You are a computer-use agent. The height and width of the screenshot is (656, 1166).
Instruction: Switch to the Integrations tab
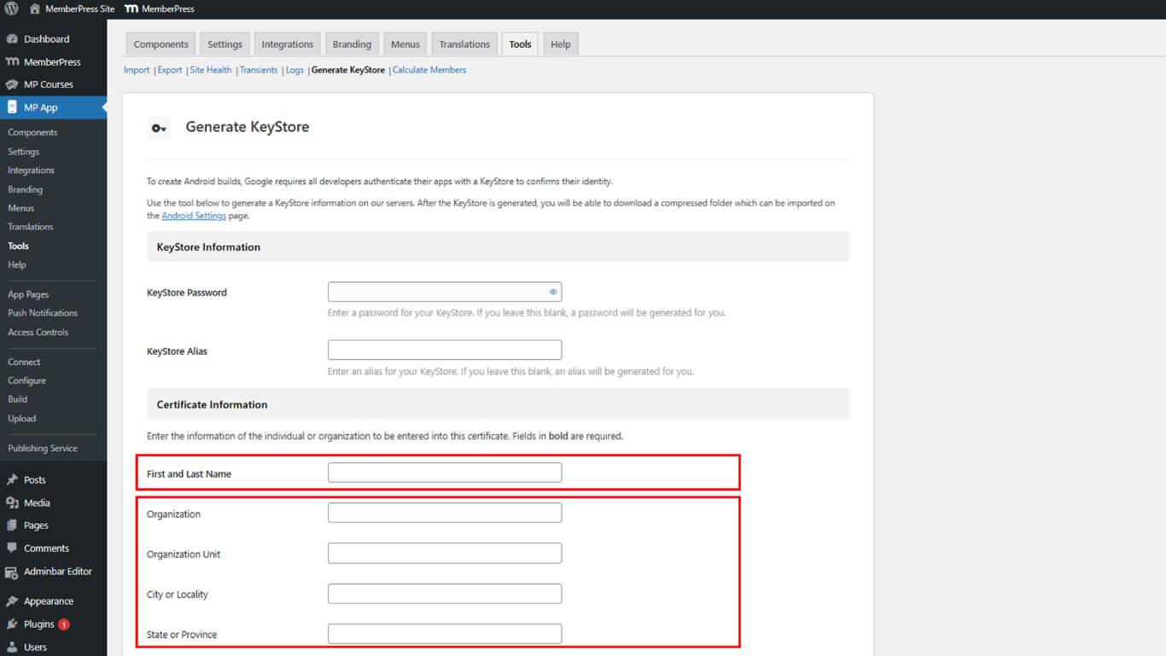pyautogui.click(x=287, y=44)
